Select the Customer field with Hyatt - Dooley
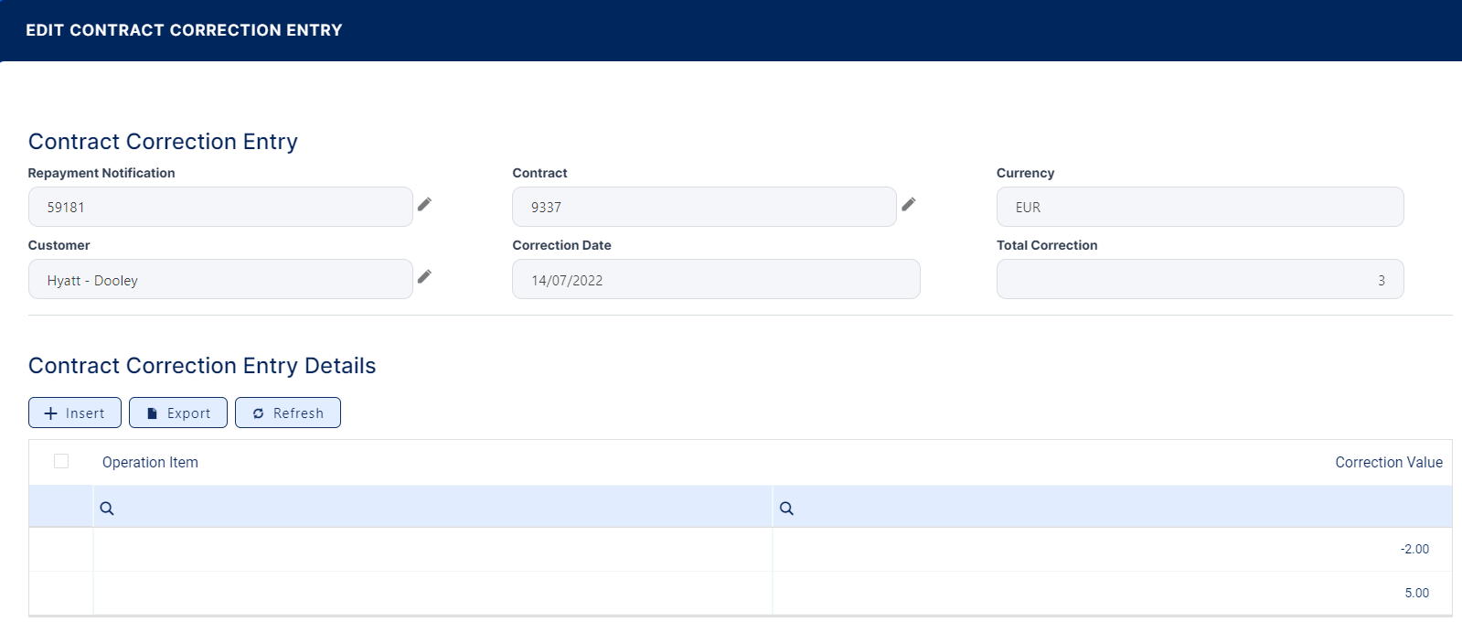 tap(219, 280)
